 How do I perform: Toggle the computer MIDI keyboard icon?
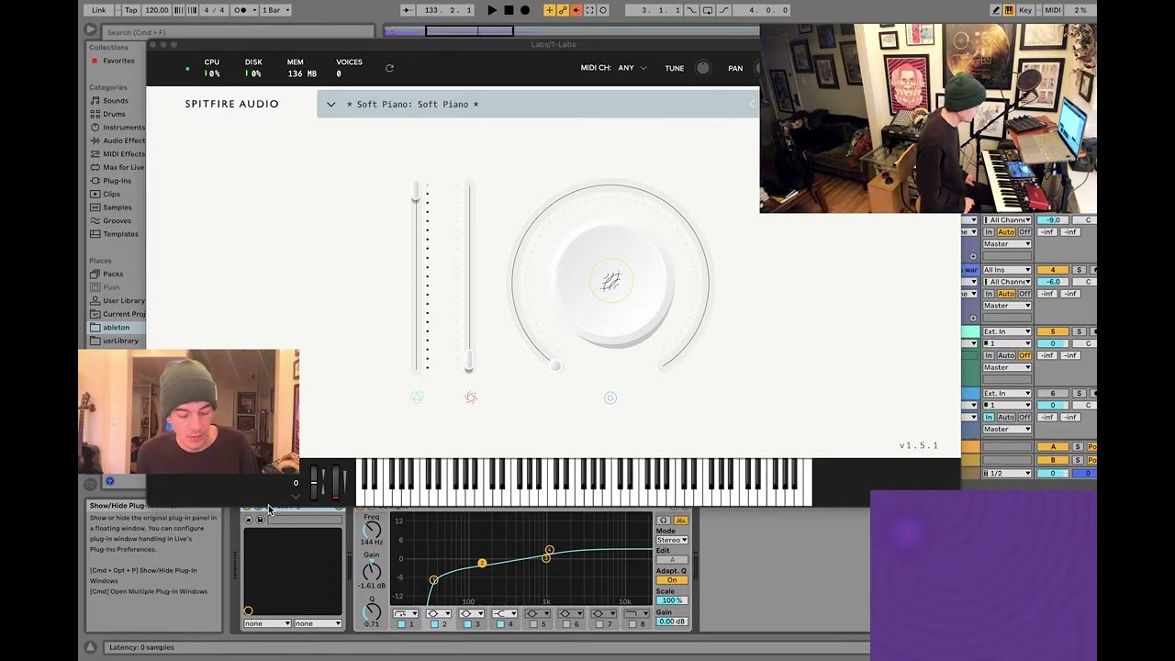[1009, 10]
